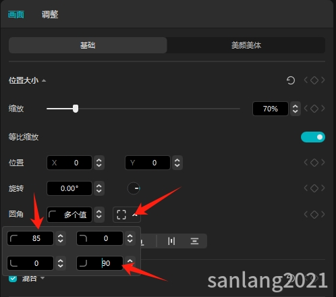
Task: Go to next keyframe in the 位置大小 header row
Action: tap(323, 80)
